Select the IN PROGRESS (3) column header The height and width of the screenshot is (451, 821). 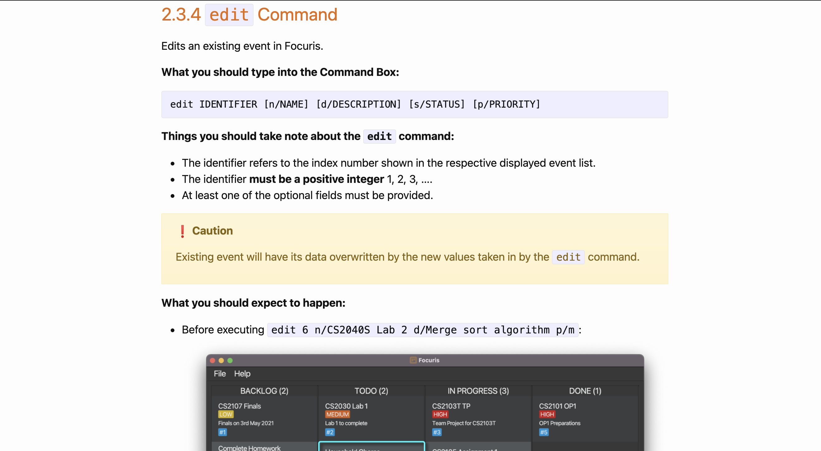coord(478,391)
